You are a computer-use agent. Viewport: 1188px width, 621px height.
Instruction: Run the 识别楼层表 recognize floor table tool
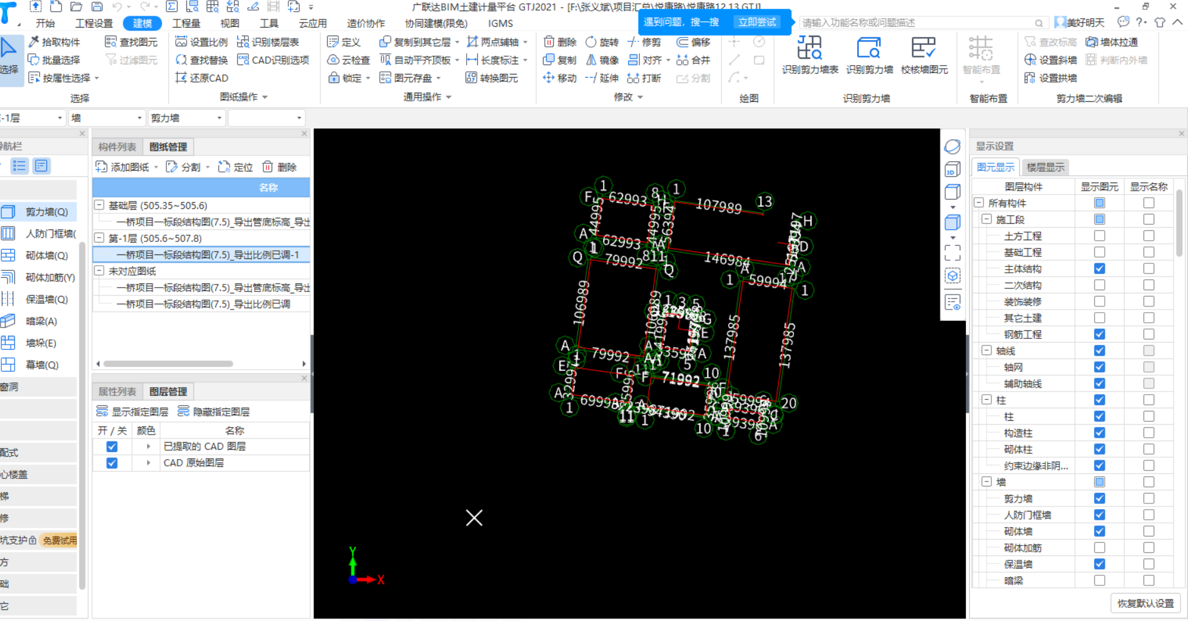[268, 42]
